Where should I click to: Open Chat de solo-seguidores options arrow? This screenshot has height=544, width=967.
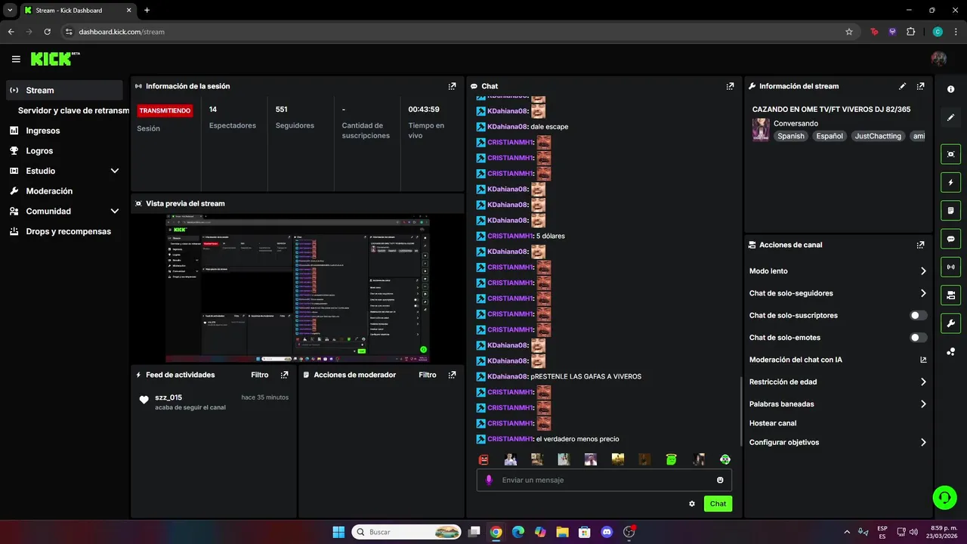923,293
